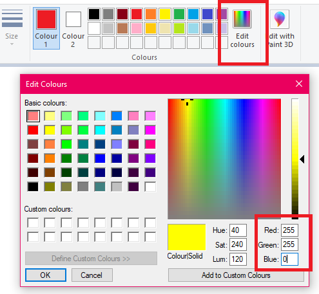Select magenta in Basic colours second row
This screenshot has width=319, height=294.
click(x=150, y=130)
